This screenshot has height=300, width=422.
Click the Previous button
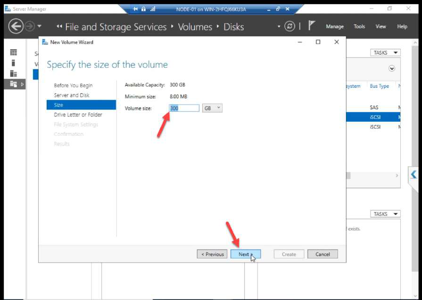tap(212, 254)
